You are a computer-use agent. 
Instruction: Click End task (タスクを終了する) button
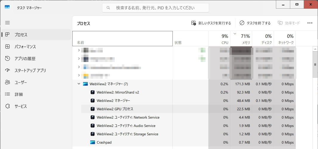[255, 23]
